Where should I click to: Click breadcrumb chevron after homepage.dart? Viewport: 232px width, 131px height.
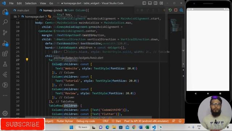46,16
